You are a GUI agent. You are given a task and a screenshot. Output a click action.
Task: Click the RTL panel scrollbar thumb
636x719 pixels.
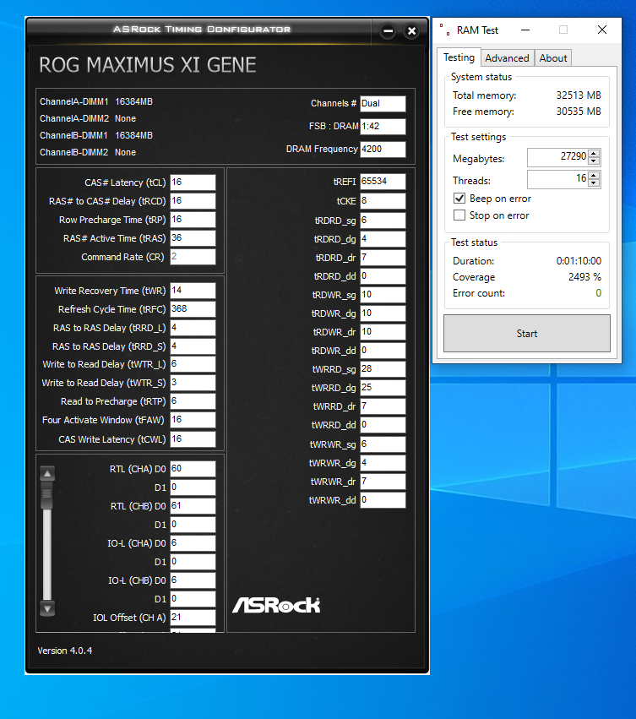46,497
